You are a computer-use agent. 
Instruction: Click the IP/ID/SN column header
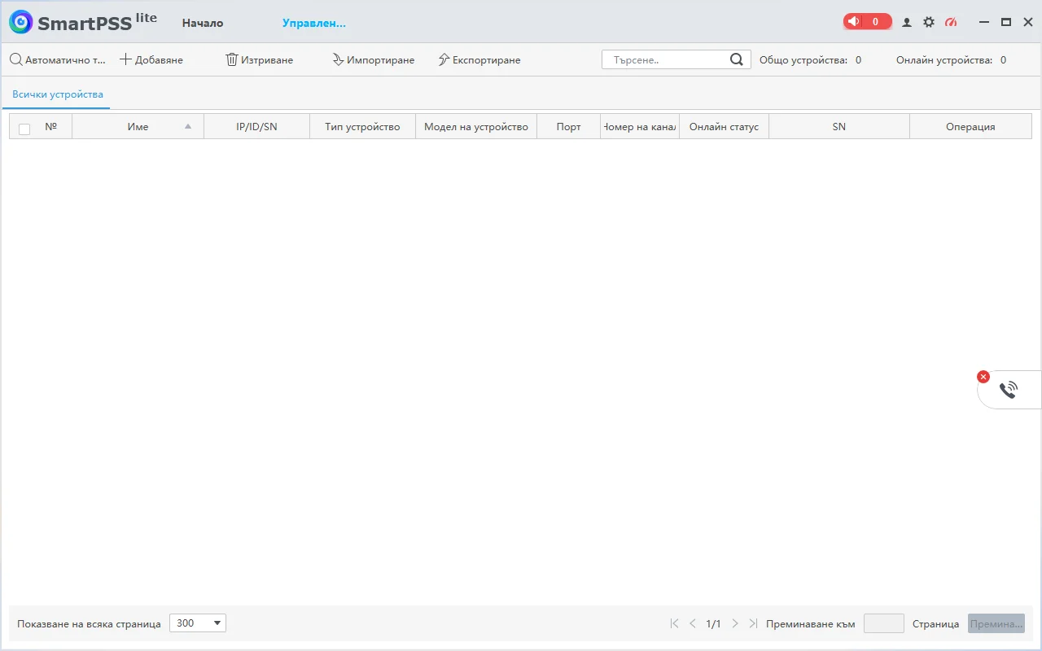point(256,127)
